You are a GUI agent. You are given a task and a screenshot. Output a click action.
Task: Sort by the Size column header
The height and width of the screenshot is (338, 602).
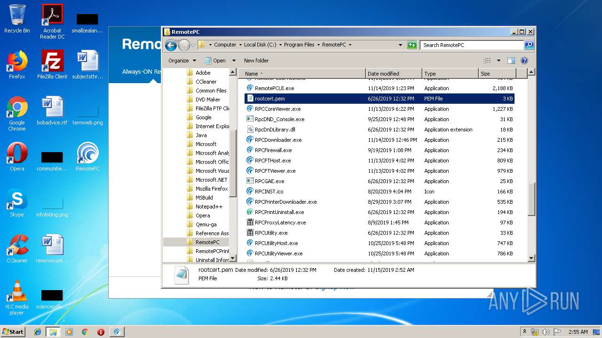click(x=497, y=74)
